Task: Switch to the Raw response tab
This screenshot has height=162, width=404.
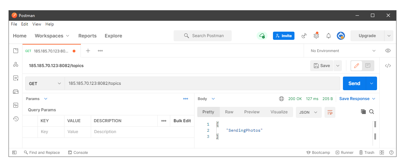Action: coord(229,112)
